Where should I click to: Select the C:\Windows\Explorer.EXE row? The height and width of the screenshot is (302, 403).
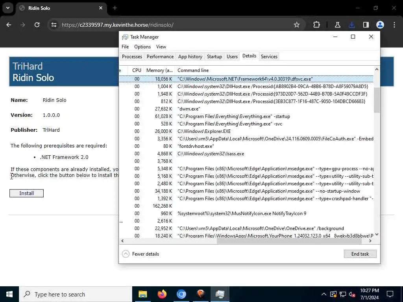pos(246,131)
